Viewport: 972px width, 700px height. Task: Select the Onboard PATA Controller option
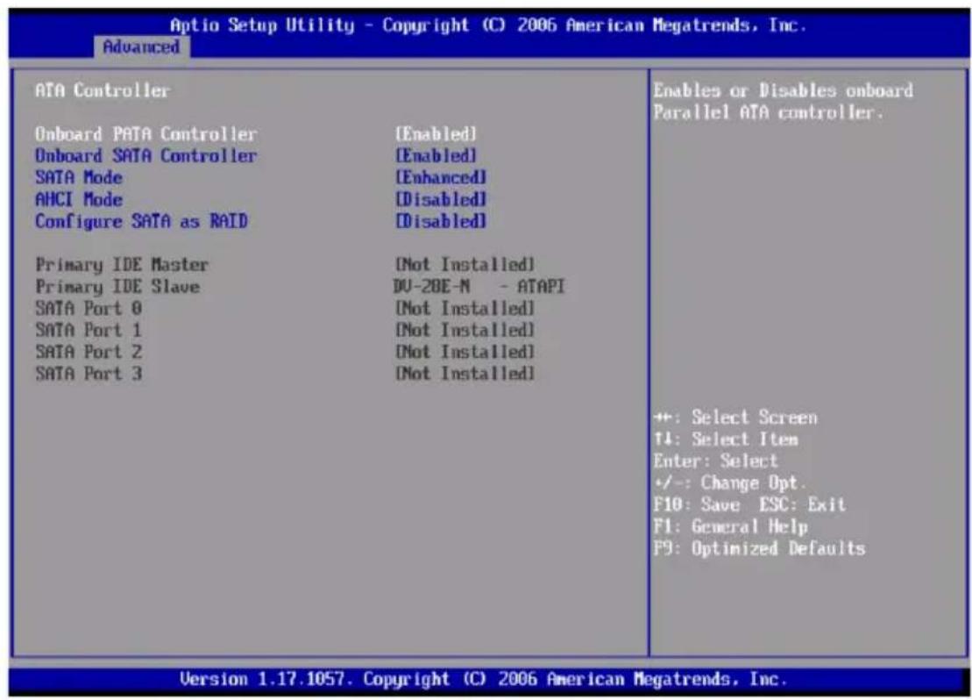[x=145, y=134]
